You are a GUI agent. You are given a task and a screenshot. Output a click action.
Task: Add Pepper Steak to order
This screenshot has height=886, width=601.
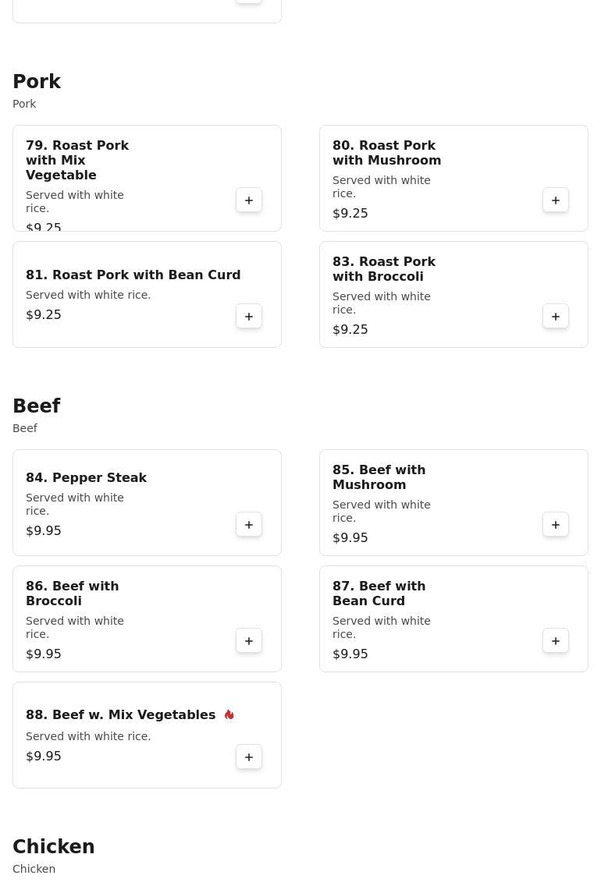(249, 525)
